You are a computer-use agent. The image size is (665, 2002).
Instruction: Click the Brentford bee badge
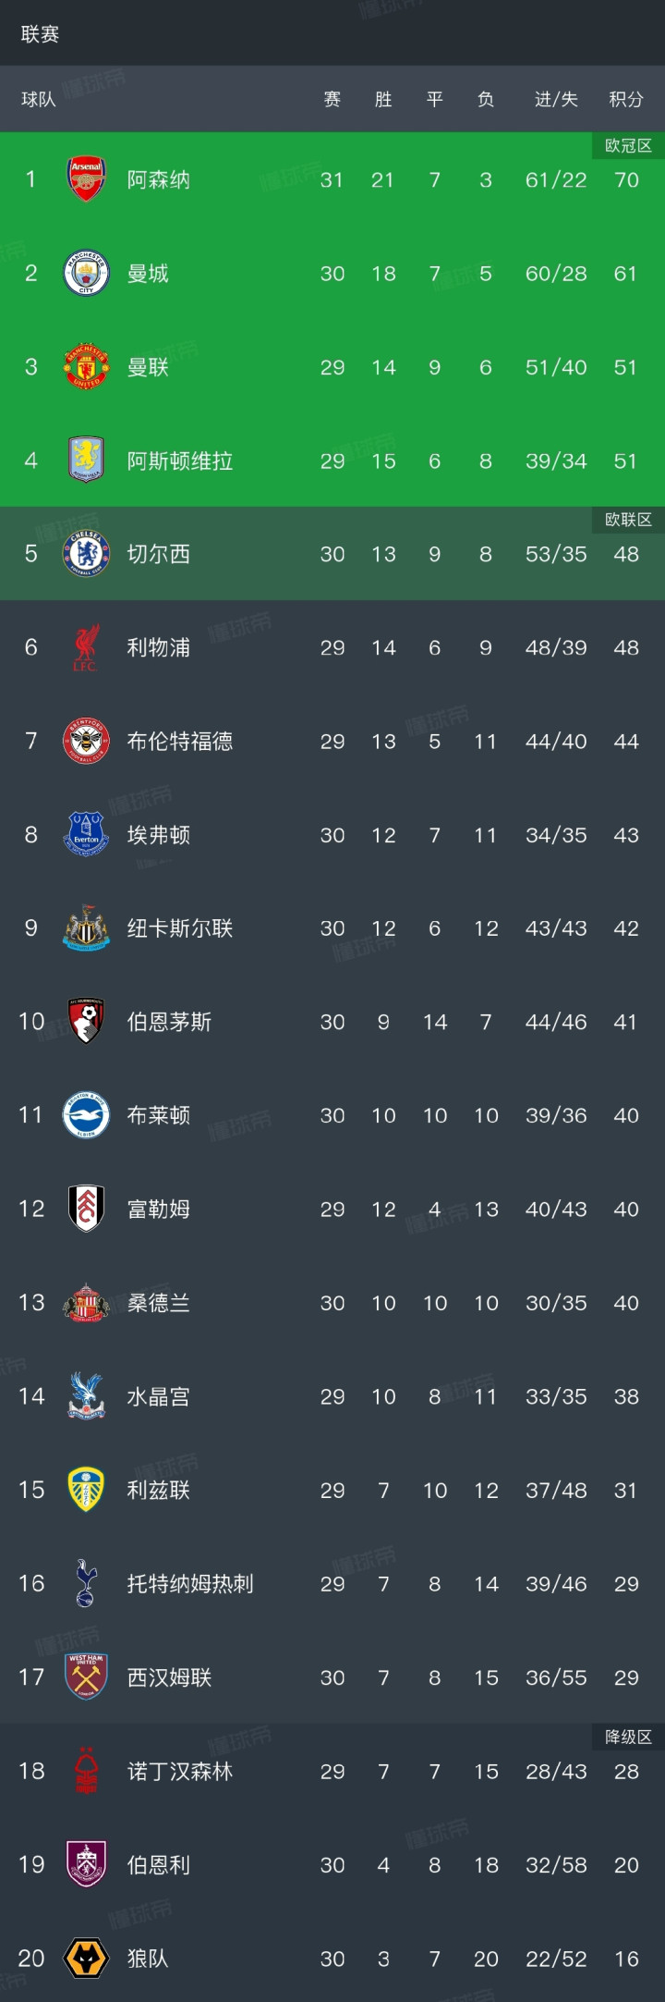[86, 741]
